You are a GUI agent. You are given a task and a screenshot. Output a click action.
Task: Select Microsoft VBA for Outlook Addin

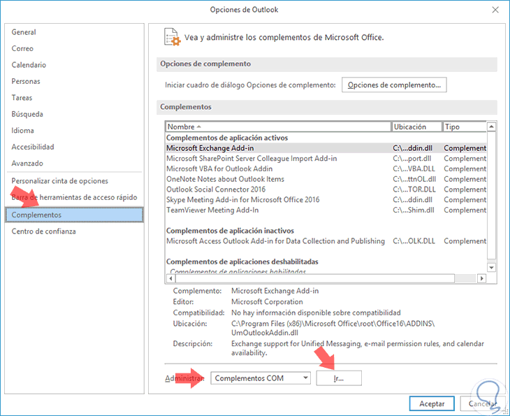point(326,168)
